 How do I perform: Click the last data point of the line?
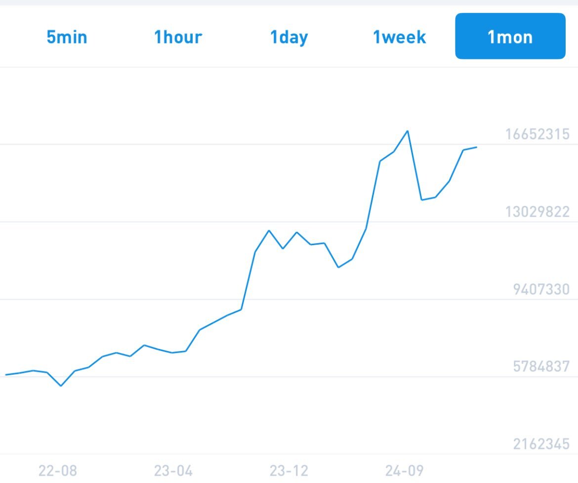point(477,147)
